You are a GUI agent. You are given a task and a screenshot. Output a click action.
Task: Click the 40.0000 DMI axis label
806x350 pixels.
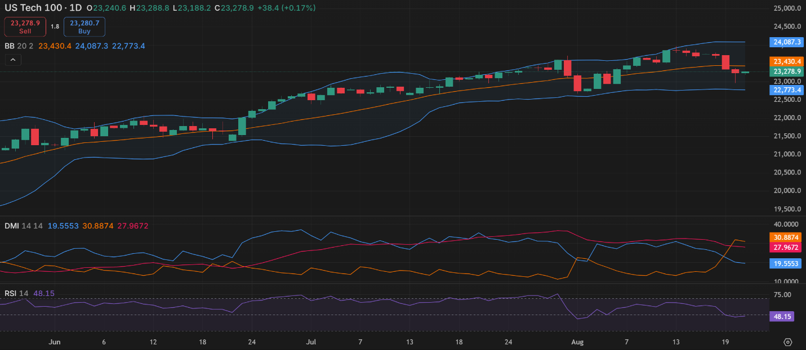787,224
